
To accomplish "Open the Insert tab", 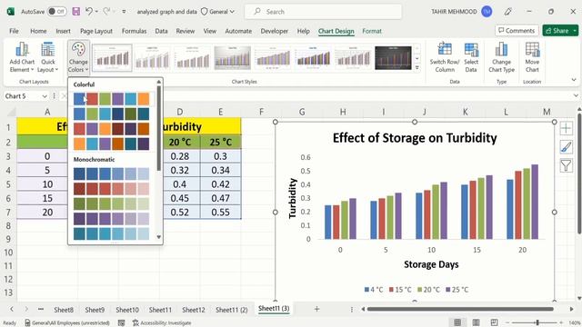I will (x=63, y=31).
